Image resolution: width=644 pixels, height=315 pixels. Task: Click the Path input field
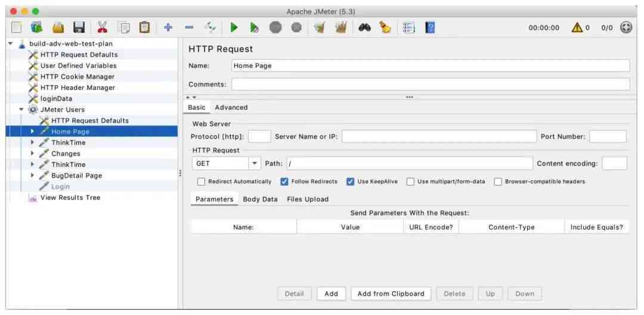(410, 163)
